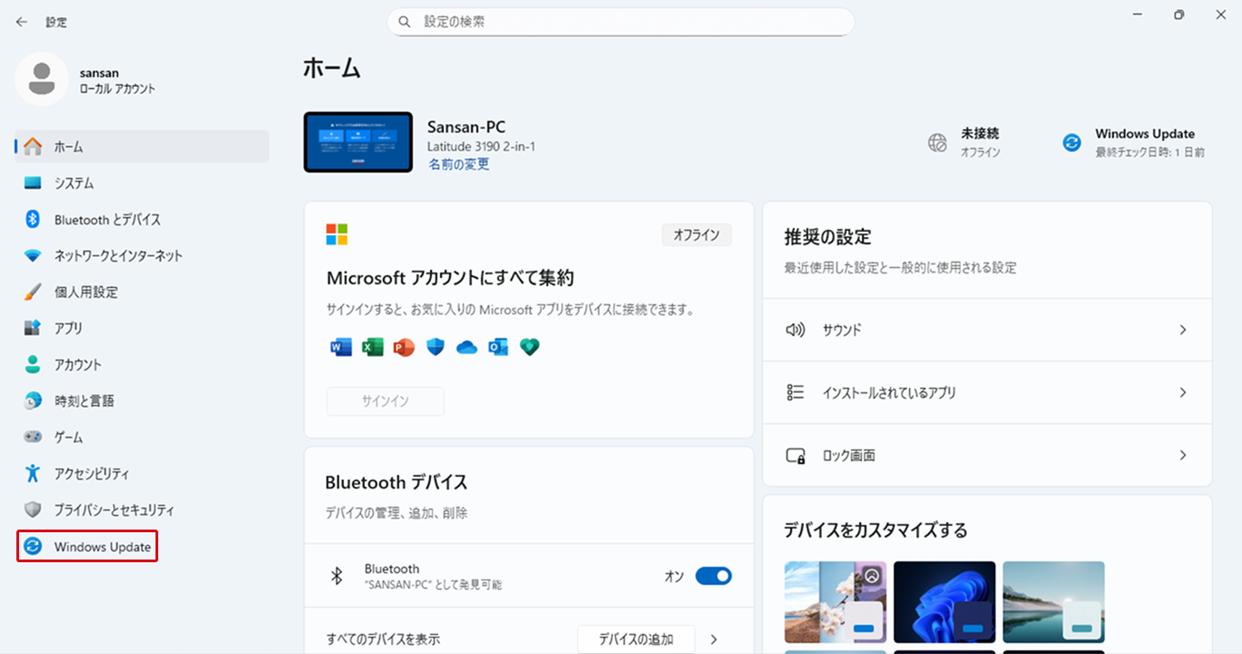Click the OneDrive cloud icon
This screenshot has height=654, width=1242.
tap(466, 347)
